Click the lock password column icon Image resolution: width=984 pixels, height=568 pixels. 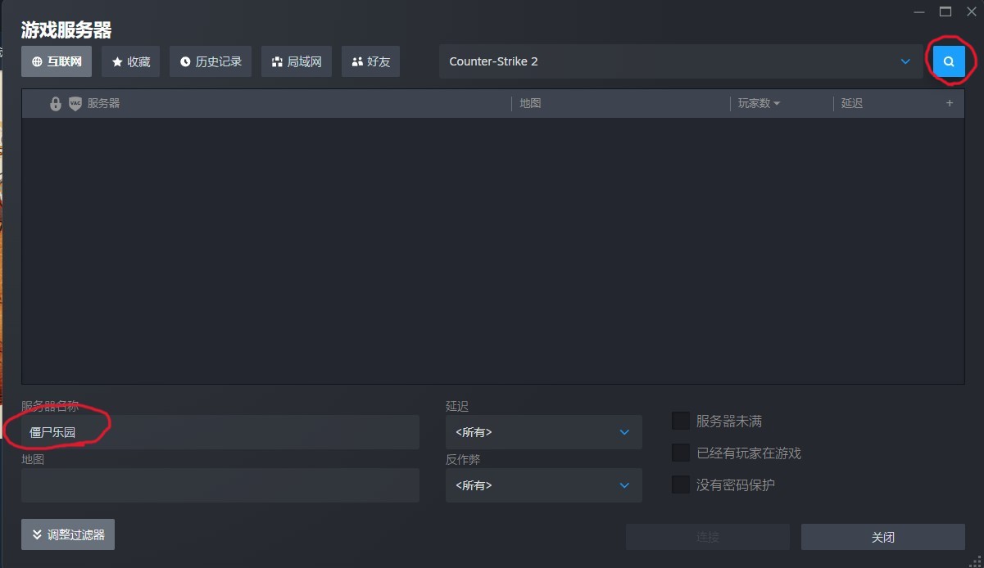(x=56, y=104)
